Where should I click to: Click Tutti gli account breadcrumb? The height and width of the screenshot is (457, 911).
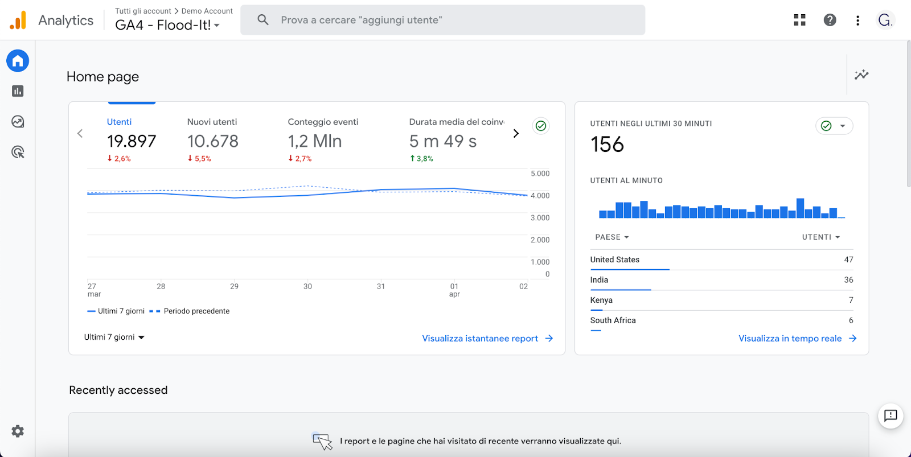click(x=143, y=11)
